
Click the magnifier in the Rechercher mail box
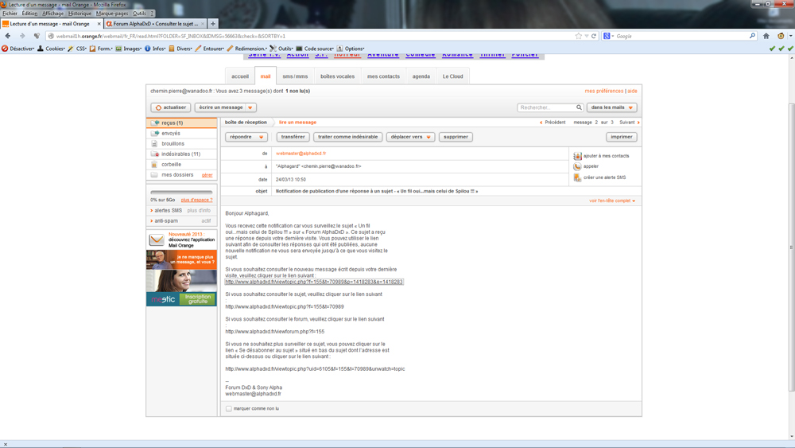click(x=579, y=107)
